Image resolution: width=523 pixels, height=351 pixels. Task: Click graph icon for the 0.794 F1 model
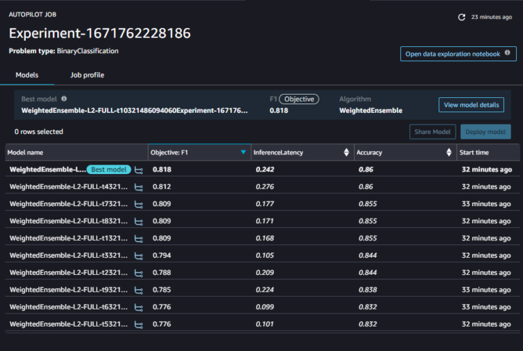click(x=138, y=256)
